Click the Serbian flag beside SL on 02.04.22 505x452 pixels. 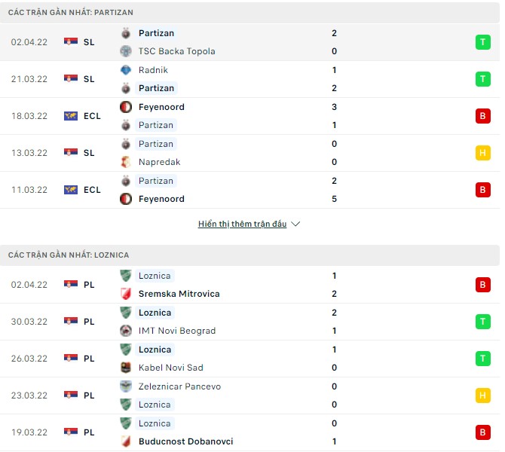point(71,42)
